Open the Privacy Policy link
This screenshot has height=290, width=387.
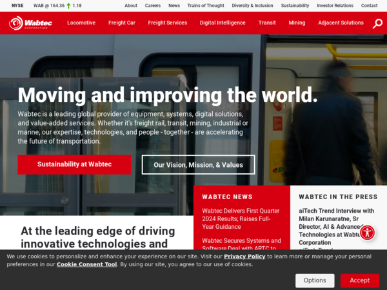click(x=244, y=256)
